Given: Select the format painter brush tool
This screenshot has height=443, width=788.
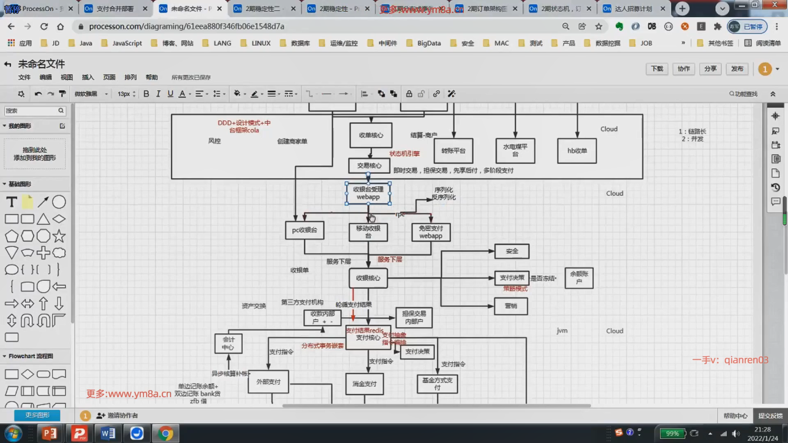Looking at the screenshot, I should 62,94.
